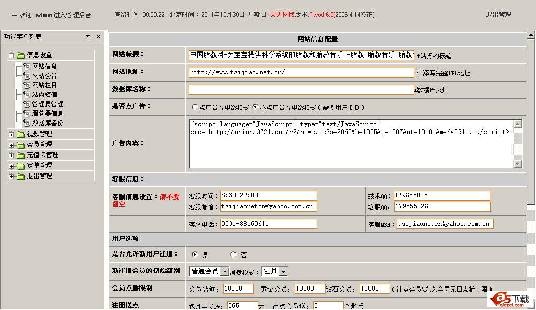Image resolution: width=536 pixels, height=310 pixels.
Task: Click the 包月会员送 days input field
Action: (242, 306)
